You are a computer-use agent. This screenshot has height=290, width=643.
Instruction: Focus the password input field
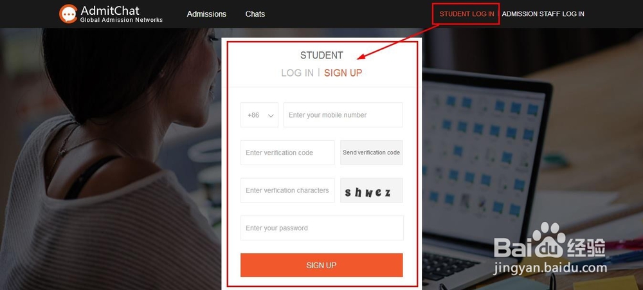click(322, 228)
